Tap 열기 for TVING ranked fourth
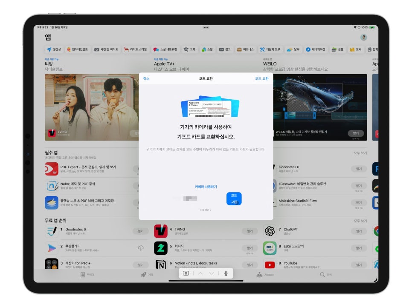Screen dimensions: 412x308 click(250, 231)
